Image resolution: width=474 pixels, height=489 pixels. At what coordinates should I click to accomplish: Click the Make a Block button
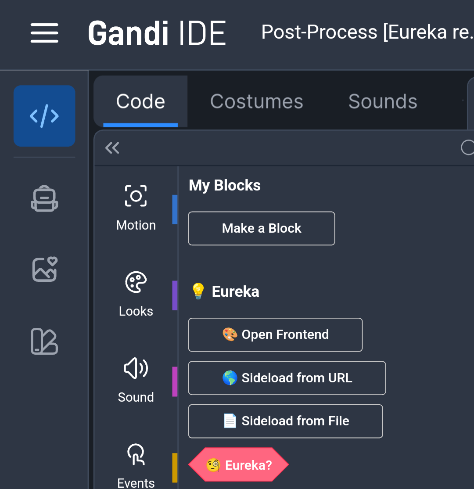(262, 228)
